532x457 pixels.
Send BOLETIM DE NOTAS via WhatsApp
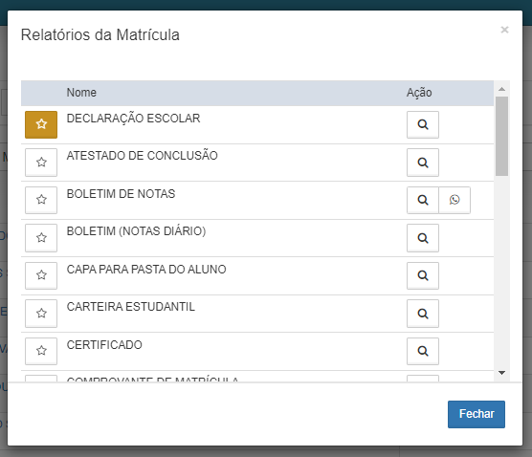coord(454,200)
